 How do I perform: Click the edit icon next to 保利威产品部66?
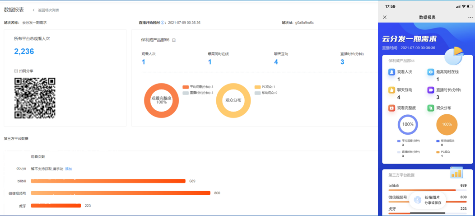(x=174, y=40)
